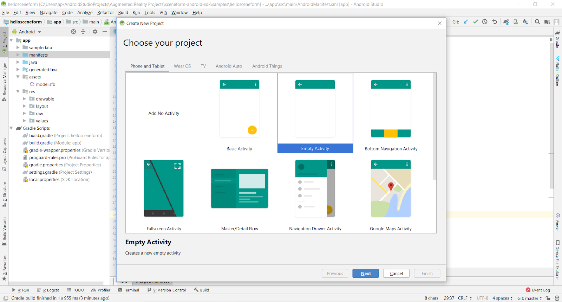Image resolution: width=562 pixels, height=302 pixels.
Task: Select the Google Maps Activity template
Action: (x=391, y=193)
